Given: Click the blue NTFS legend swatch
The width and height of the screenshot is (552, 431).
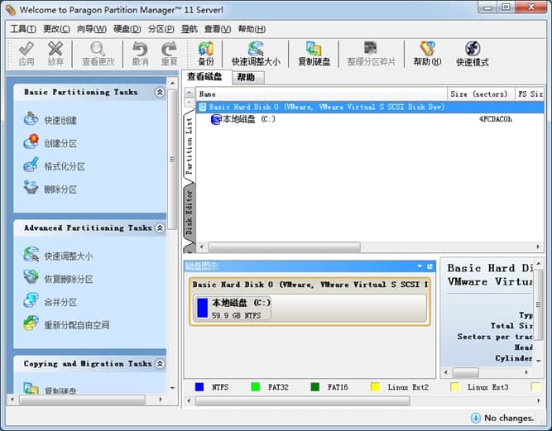Looking at the screenshot, I should pos(199,387).
